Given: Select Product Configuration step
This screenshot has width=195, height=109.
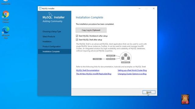Looking at the screenshot, I should click(51, 46).
